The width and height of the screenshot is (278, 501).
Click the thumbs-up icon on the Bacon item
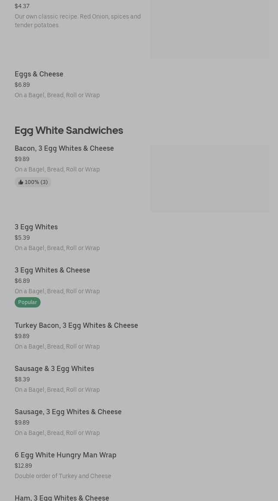(x=21, y=182)
